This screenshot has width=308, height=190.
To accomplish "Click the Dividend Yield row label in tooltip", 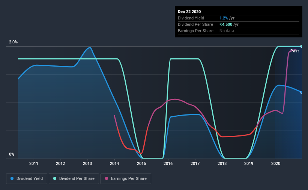I will click(x=191, y=18).
